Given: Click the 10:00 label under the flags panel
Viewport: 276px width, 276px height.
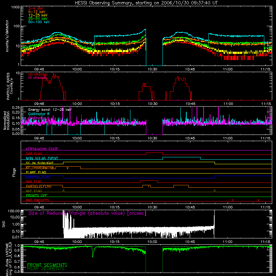Looking at the screenshot, I should pos(77,207).
